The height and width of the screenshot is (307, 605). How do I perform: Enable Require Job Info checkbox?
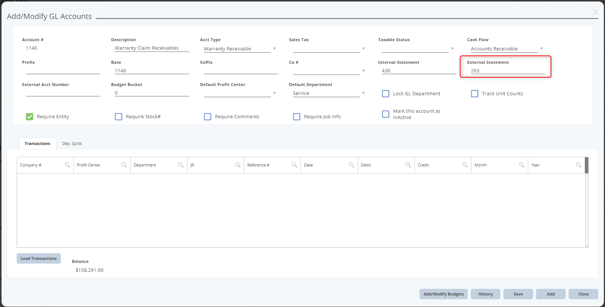click(297, 117)
